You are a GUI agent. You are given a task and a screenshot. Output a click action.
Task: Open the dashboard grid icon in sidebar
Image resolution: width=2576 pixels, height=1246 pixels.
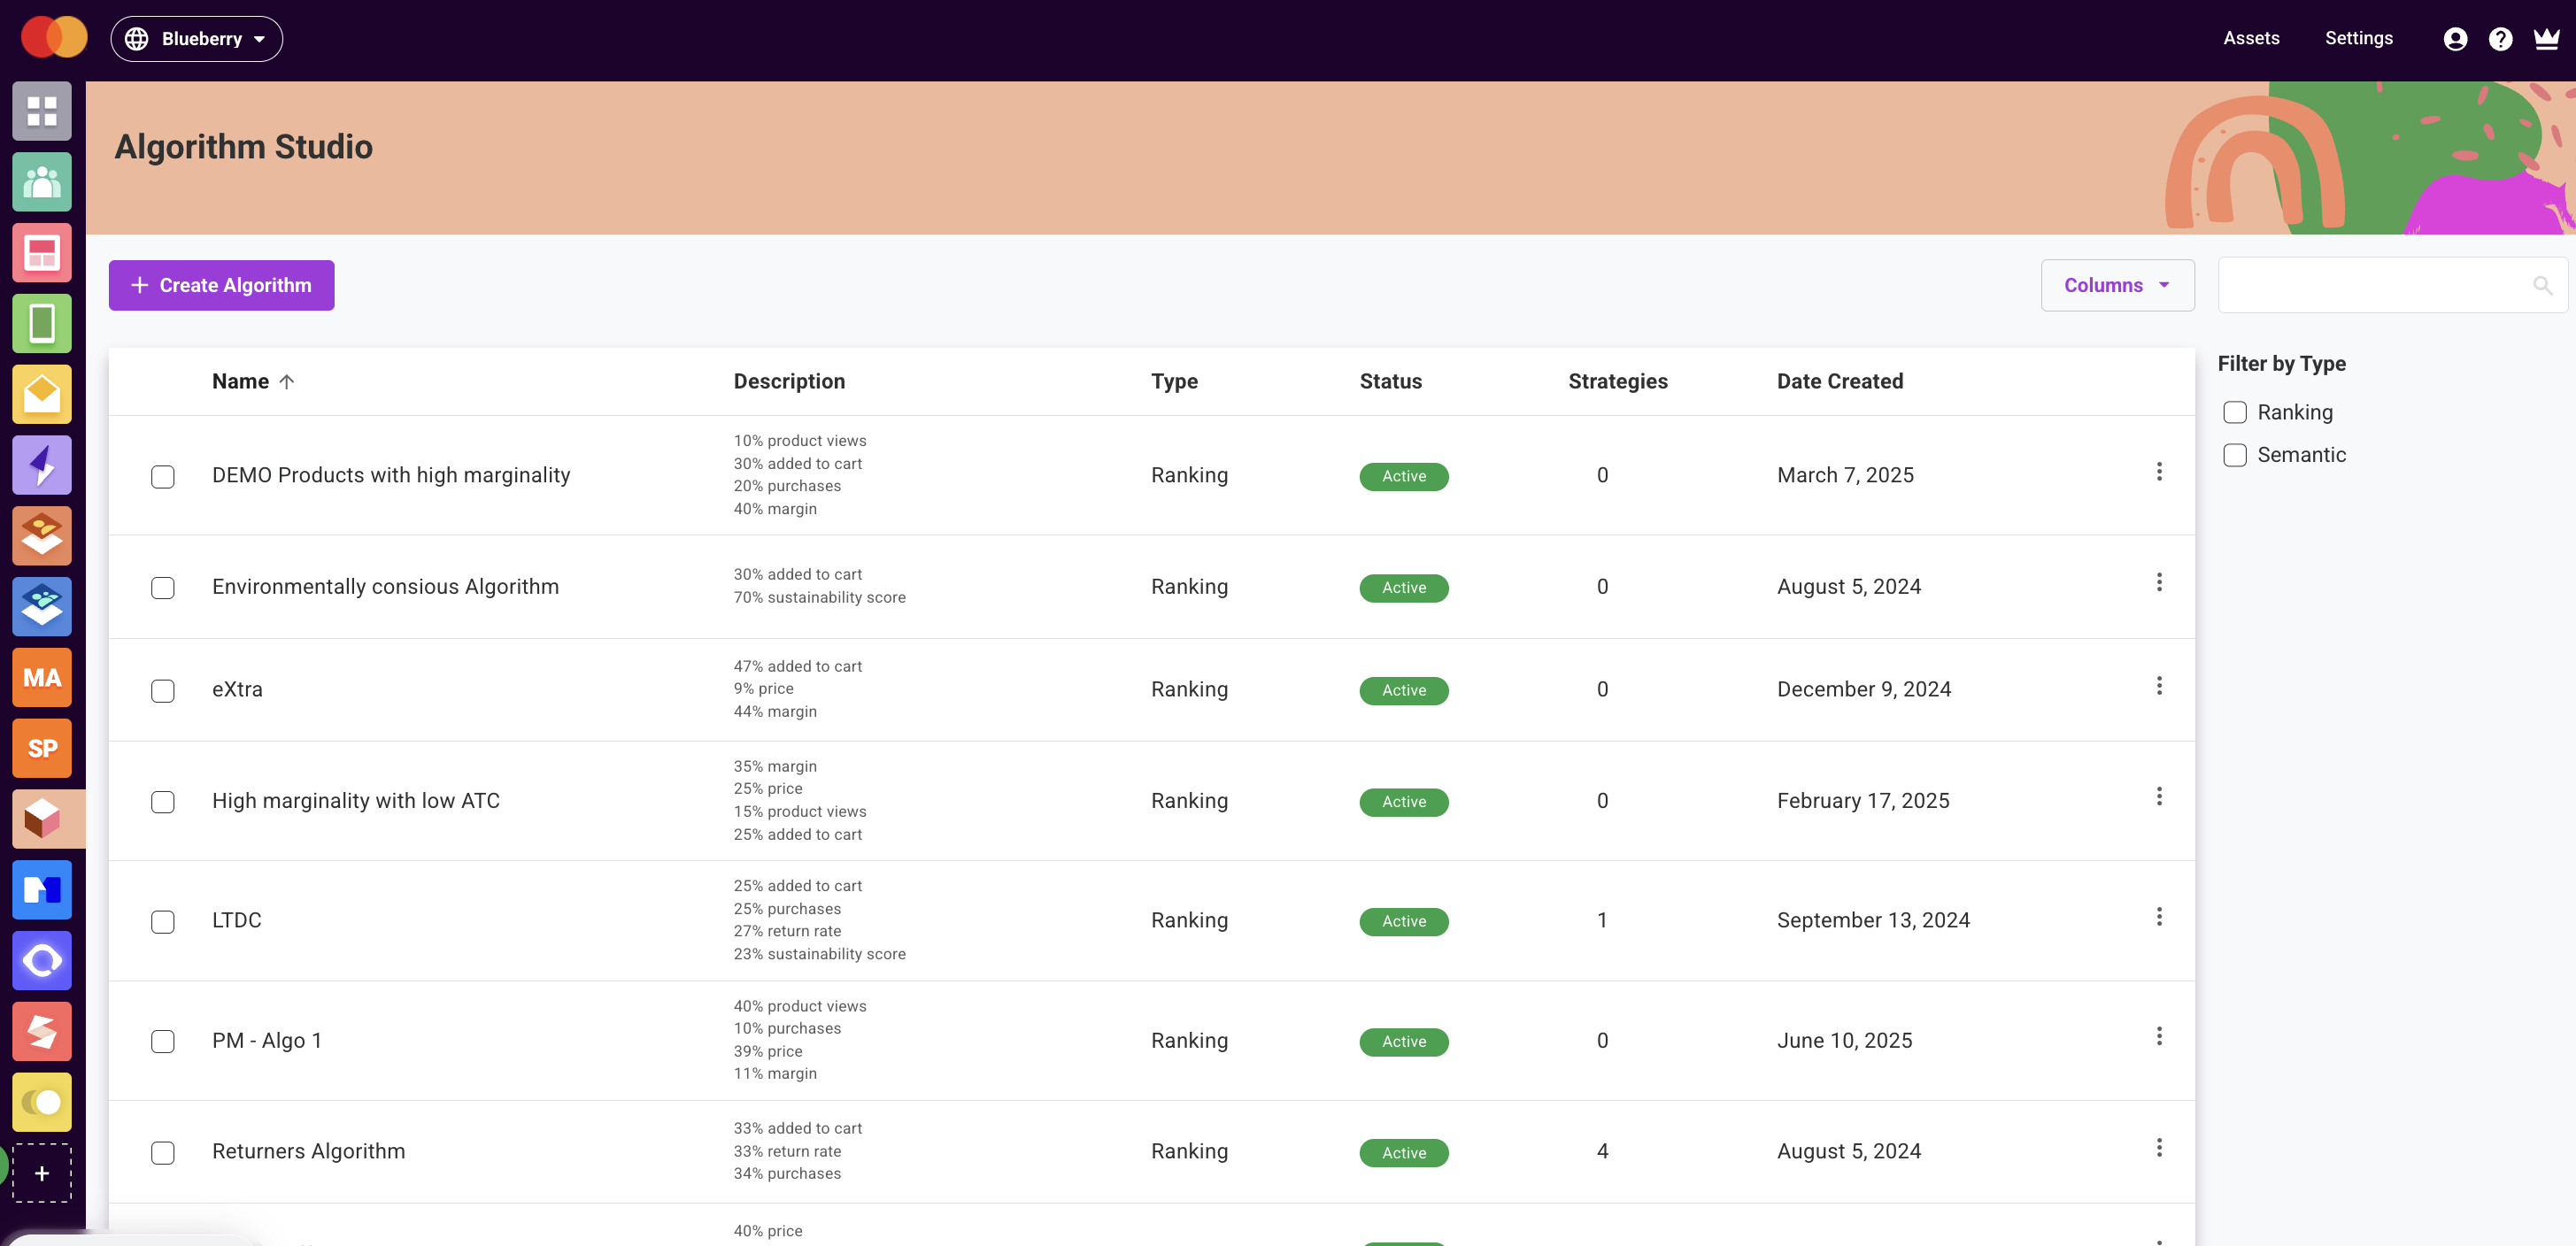(x=42, y=111)
